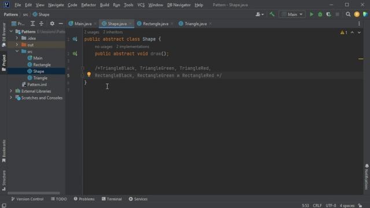The image size is (370, 208).
Task: Open DB Browser tool window
Action: 4,35
